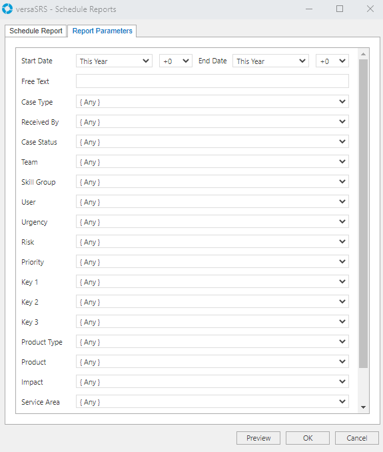Click the scrollbar up arrow
The height and width of the screenshot is (452, 383).
(364, 54)
